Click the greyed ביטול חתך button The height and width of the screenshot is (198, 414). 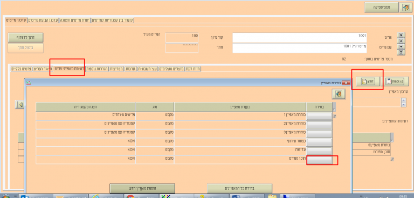(26, 48)
